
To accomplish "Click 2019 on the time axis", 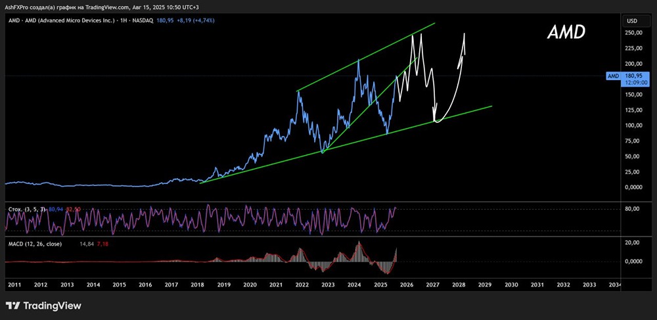I will pyautogui.click(x=224, y=285).
